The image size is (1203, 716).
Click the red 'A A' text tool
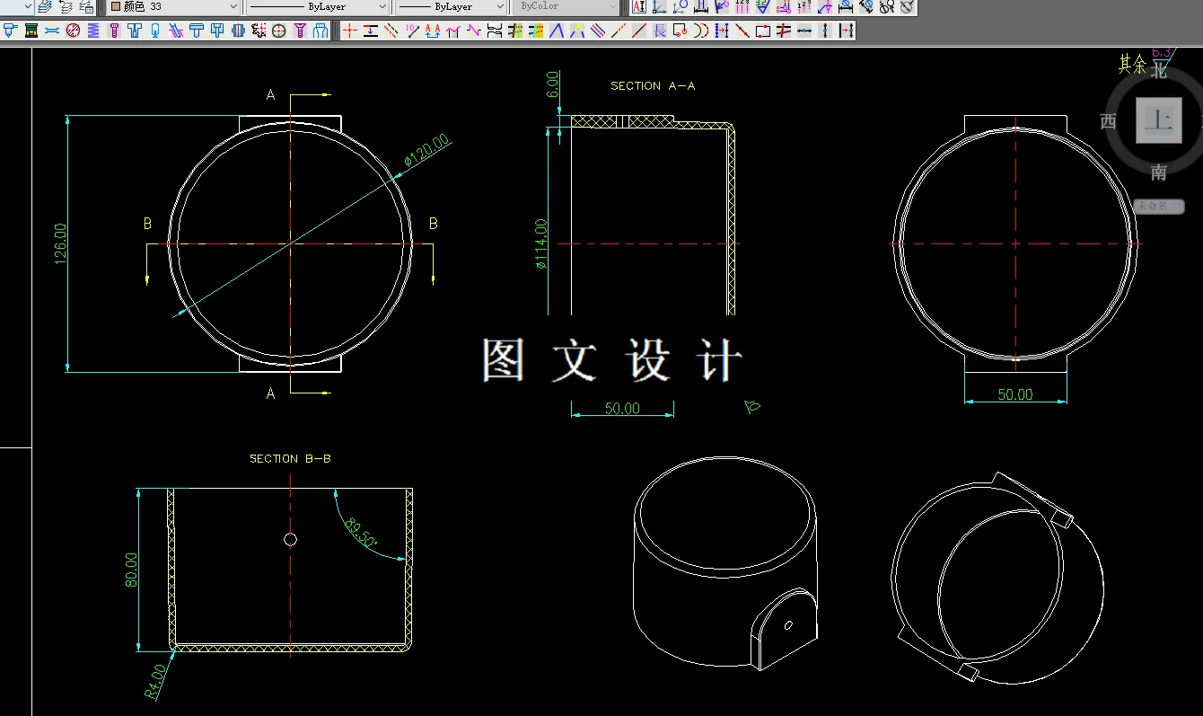pyautogui.click(x=433, y=31)
